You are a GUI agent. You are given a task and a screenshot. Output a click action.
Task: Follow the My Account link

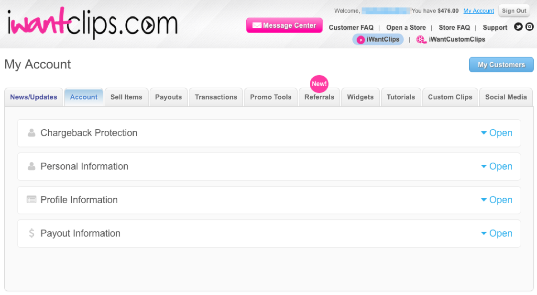[x=479, y=11]
